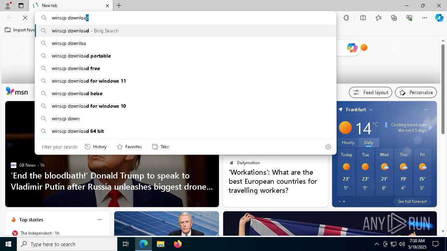Filter search by Tabs
Viewport: 447px width, 251px height.
pyautogui.click(x=160, y=147)
